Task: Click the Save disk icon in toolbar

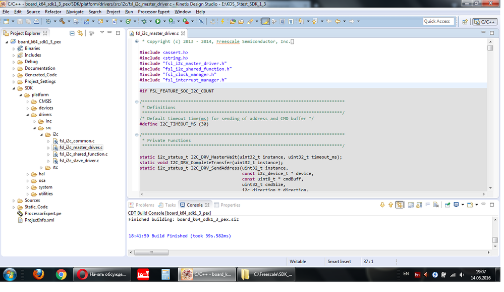Action: pyautogui.click(x=20, y=21)
